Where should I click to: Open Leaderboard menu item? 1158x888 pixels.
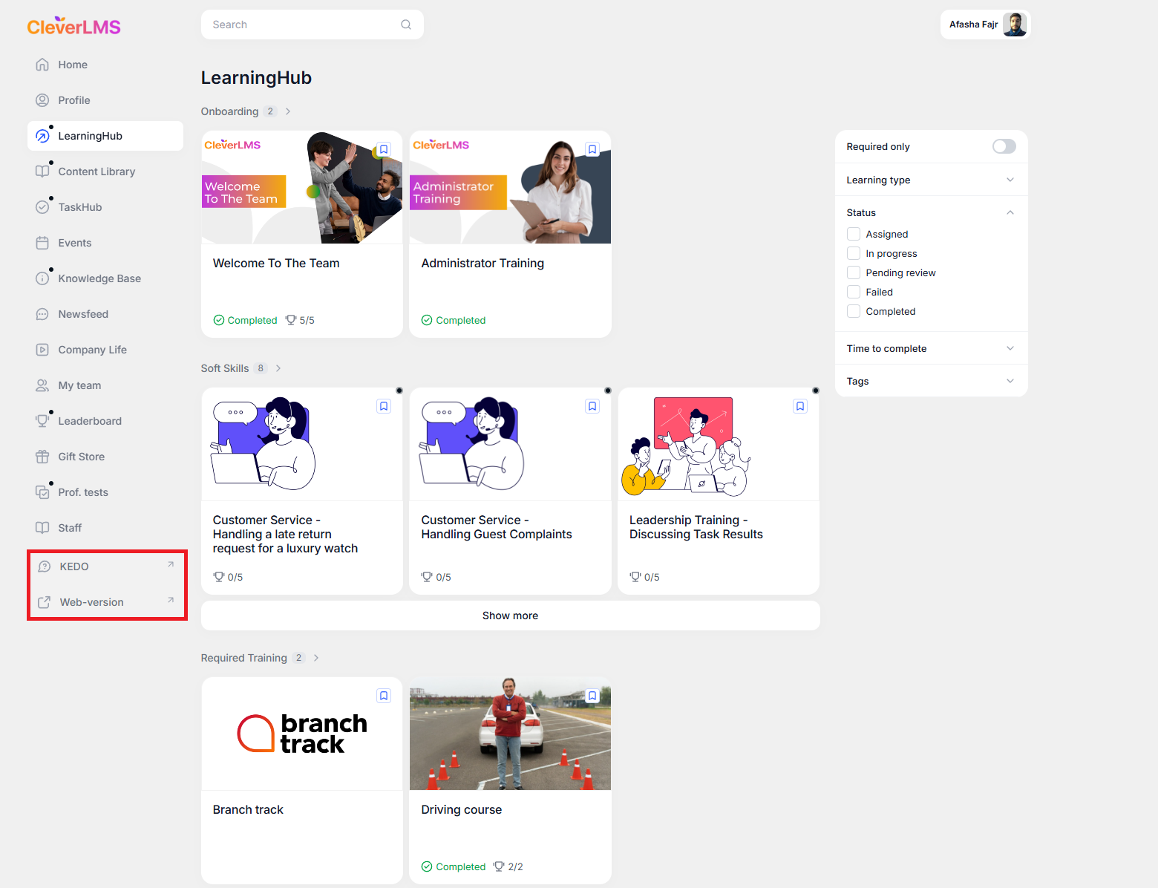(x=105, y=421)
